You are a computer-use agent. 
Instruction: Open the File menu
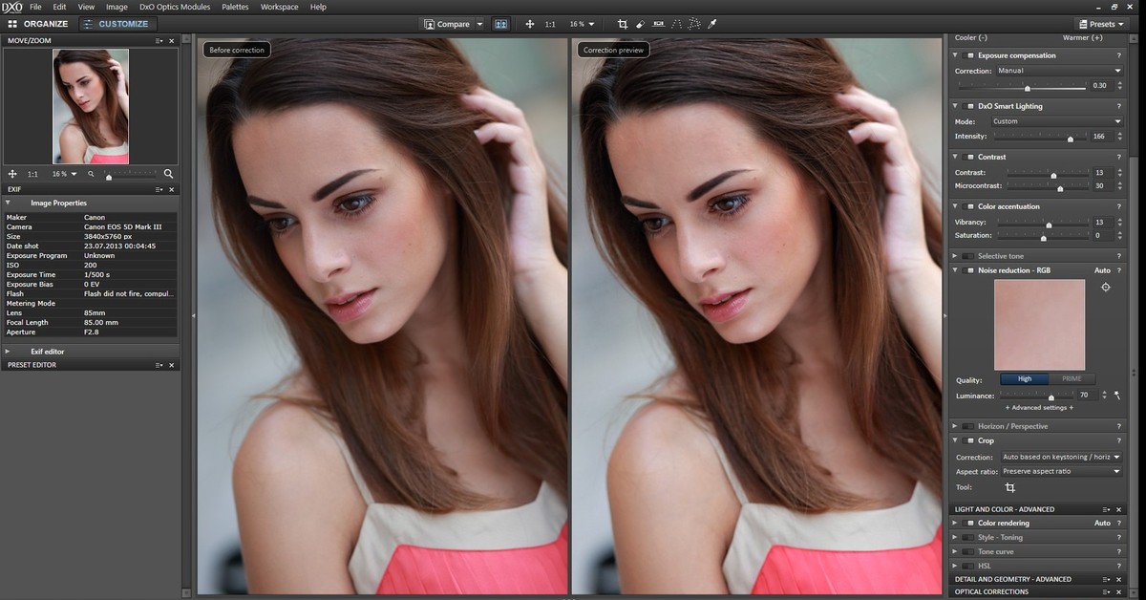click(x=35, y=7)
